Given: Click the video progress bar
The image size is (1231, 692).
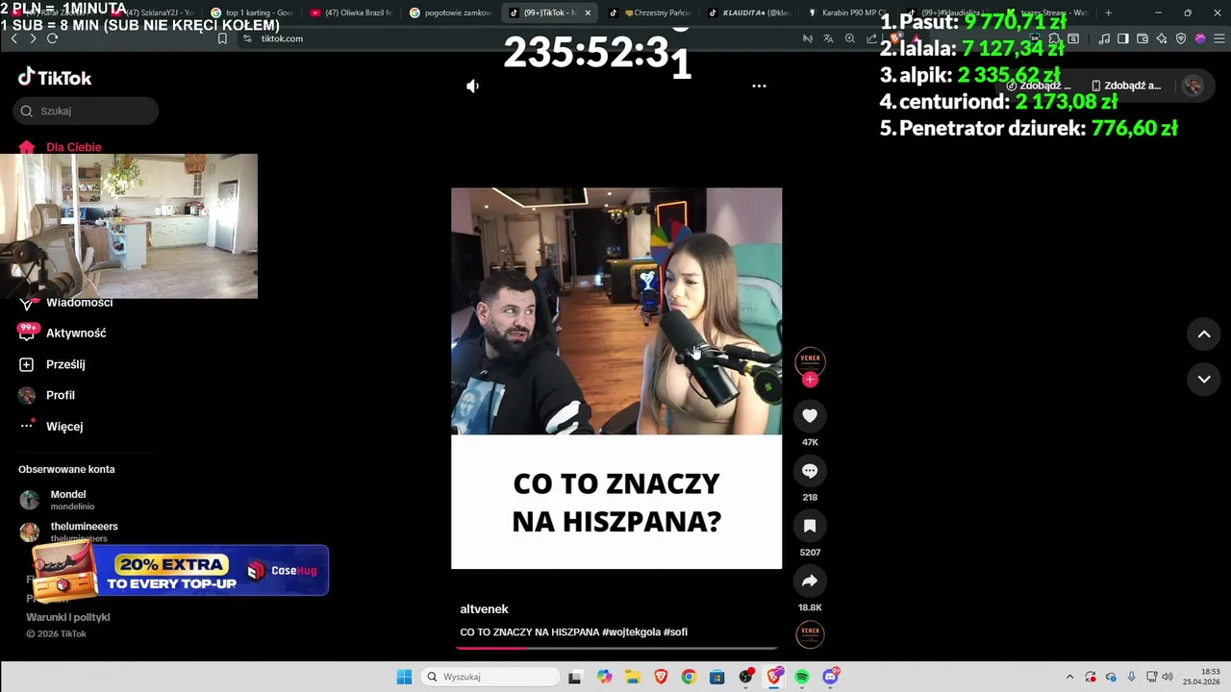Looking at the screenshot, I should coord(616,648).
